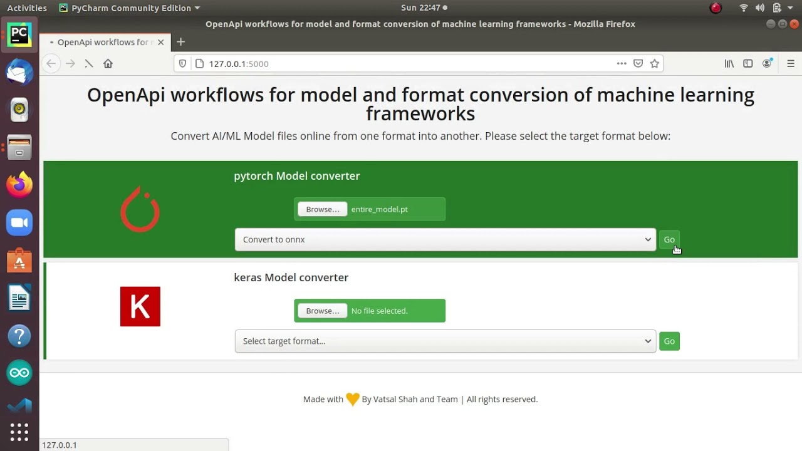Launch Arduino IDE from the dock

point(19,374)
